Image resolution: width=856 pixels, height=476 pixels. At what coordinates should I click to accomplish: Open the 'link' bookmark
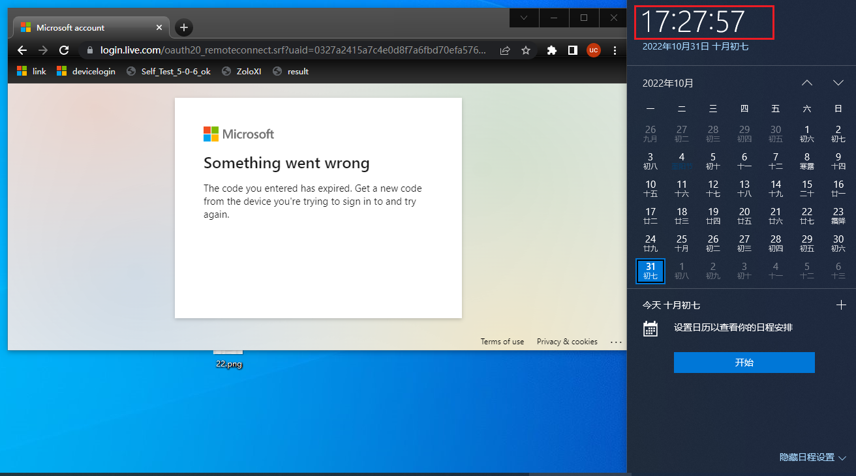click(x=31, y=71)
